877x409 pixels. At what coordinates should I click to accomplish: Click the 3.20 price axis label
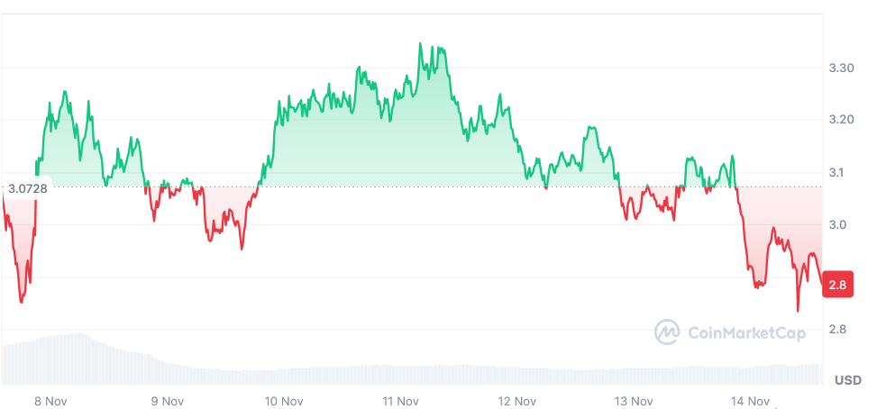pyautogui.click(x=841, y=120)
